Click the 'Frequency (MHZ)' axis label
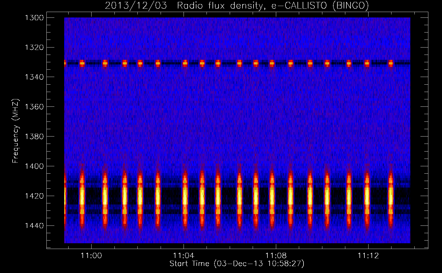The image size is (442, 273). pos(16,131)
